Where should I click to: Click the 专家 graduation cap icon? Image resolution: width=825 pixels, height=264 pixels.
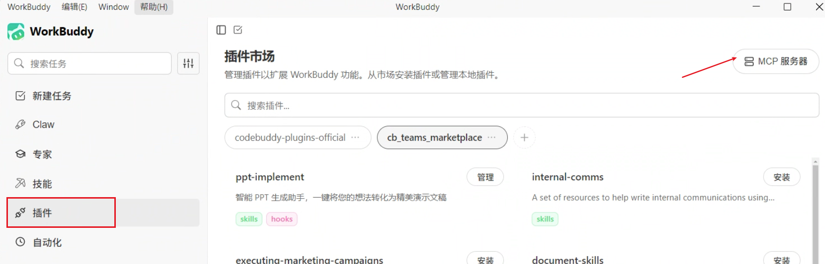click(20, 154)
